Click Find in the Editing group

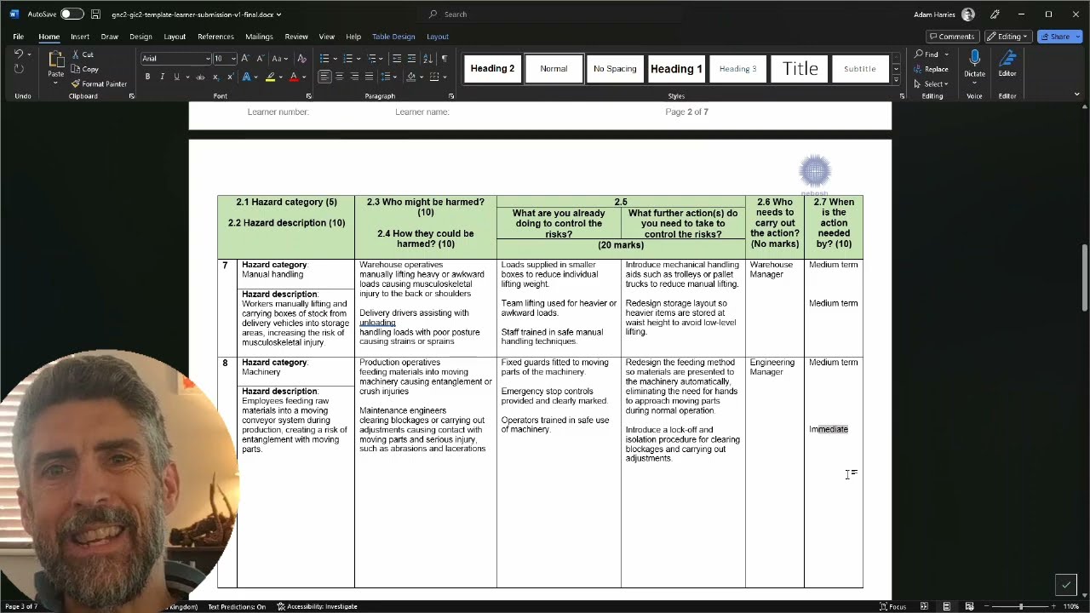[x=926, y=54]
